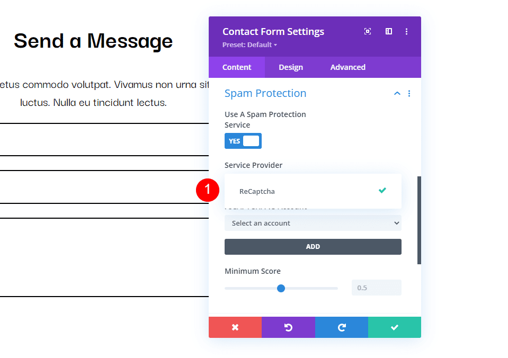This screenshot has width=508, height=358.
Task: Select the Content tab
Action: point(237,67)
